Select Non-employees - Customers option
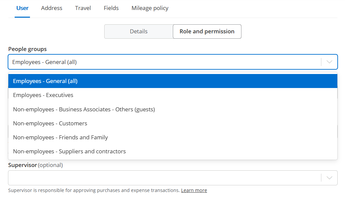This screenshot has height=206, width=345. (x=50, y=123)
